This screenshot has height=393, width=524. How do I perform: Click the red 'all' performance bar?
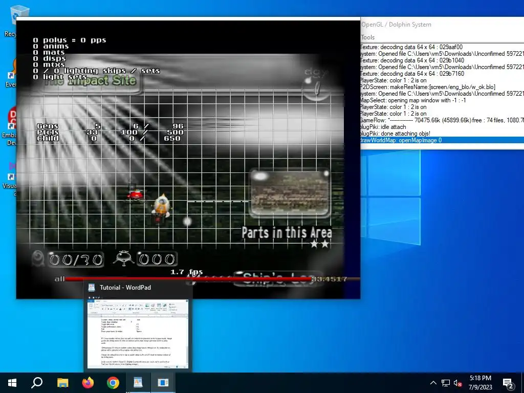[189, 279]
